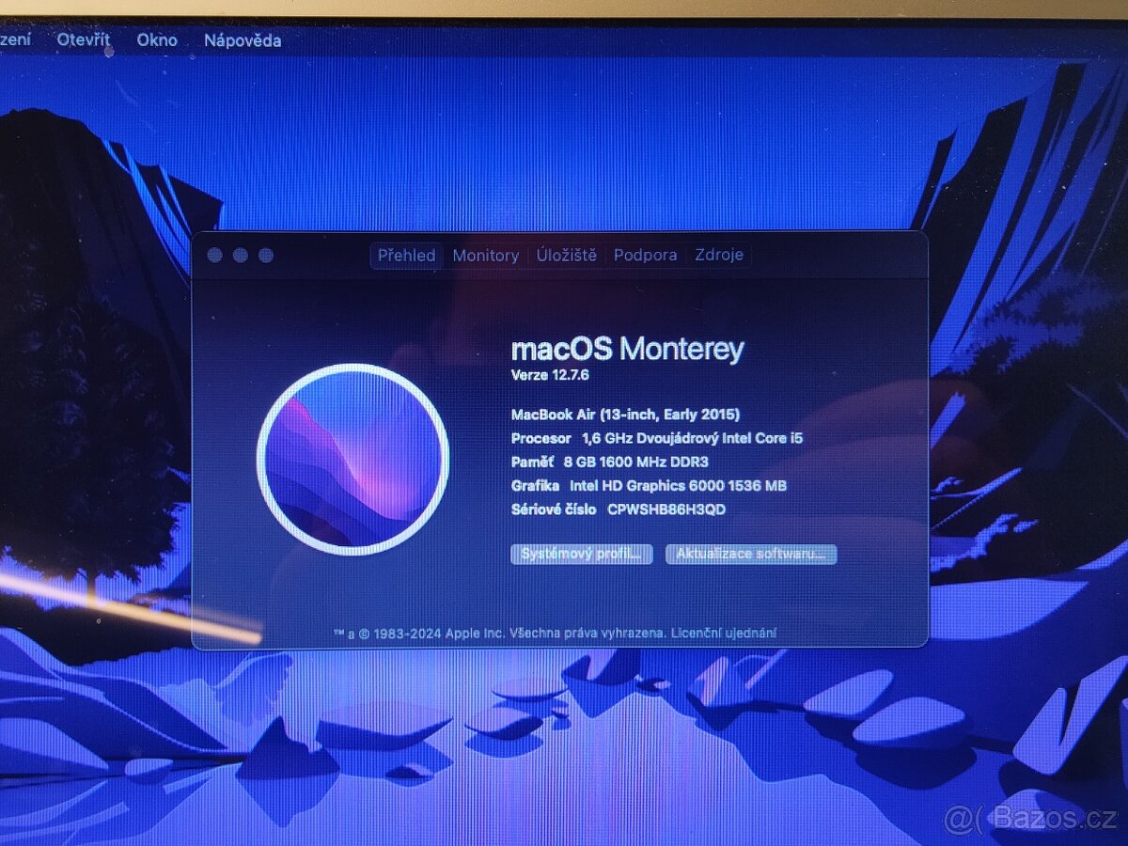
Task: Click the Paměť 8 GB line
Action: (x=609, y=462)
